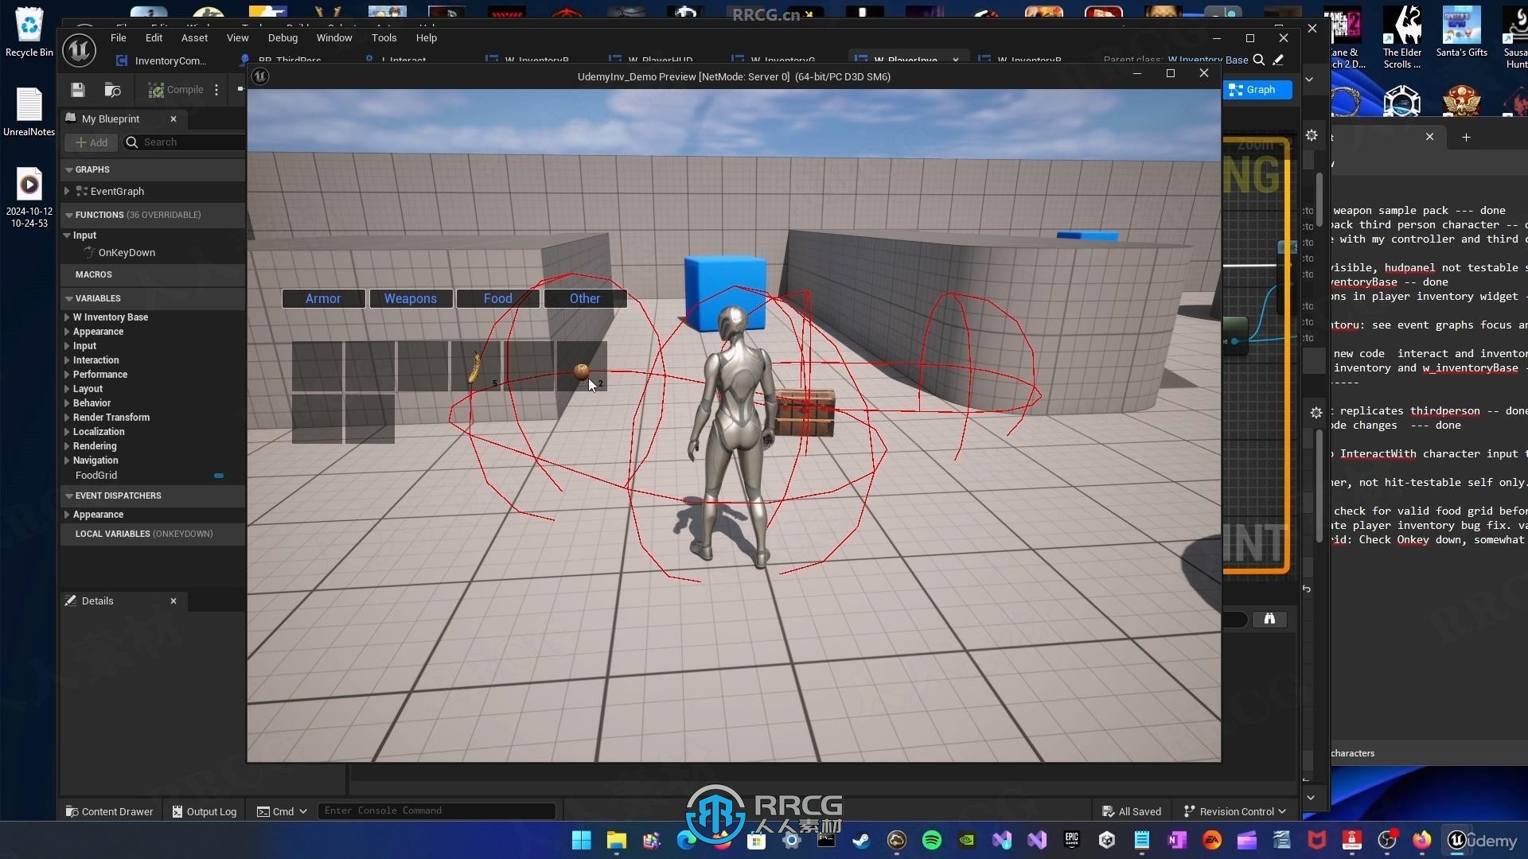This screenshot has height=859, width=1528.
Task: Open the Cmd console type dropdown
Action: (282, 811)
